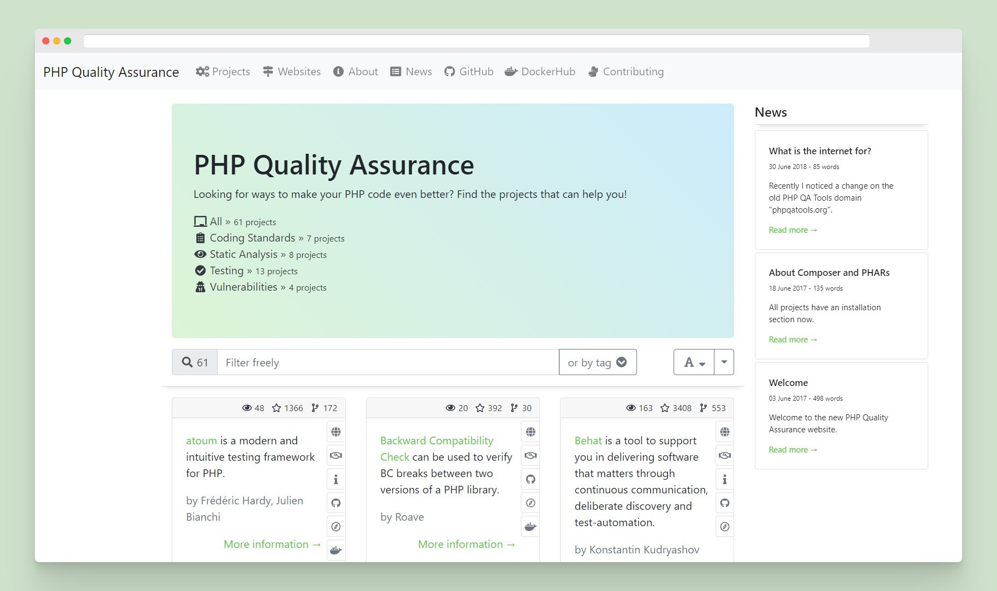
Task: Open GitHub icon on Backward Compatibility Check card
Action: [x=530, y=479]
